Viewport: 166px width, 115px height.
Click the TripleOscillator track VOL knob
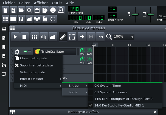coord(83,50)
